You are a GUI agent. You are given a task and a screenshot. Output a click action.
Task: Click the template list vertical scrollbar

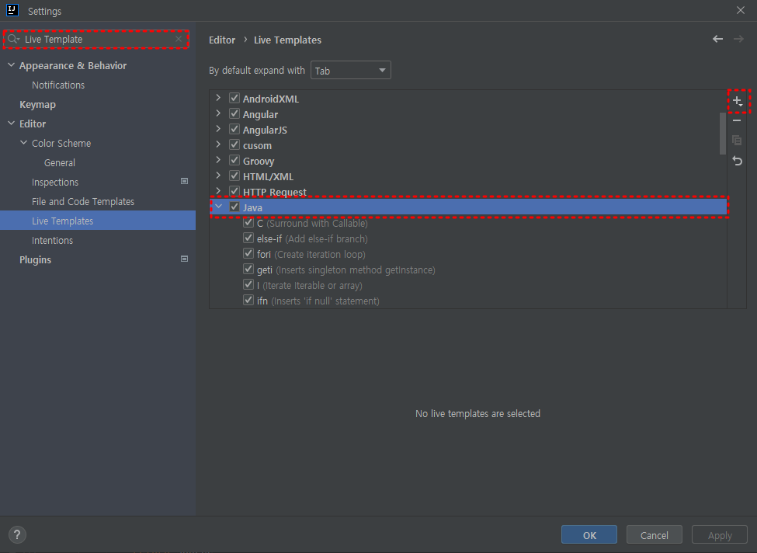722,134
